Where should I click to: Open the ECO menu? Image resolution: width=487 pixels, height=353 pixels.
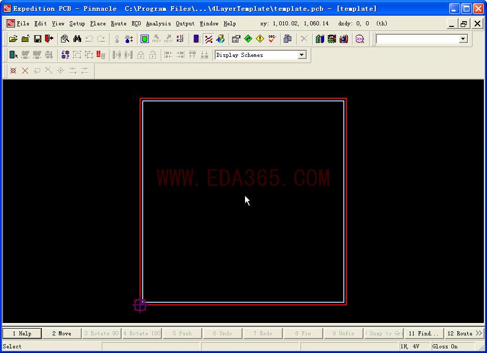coord(136,24)
